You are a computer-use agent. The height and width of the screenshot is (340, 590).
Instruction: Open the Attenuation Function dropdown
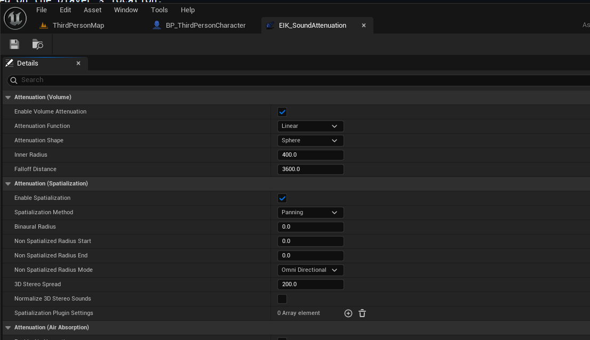coord(310,126)
